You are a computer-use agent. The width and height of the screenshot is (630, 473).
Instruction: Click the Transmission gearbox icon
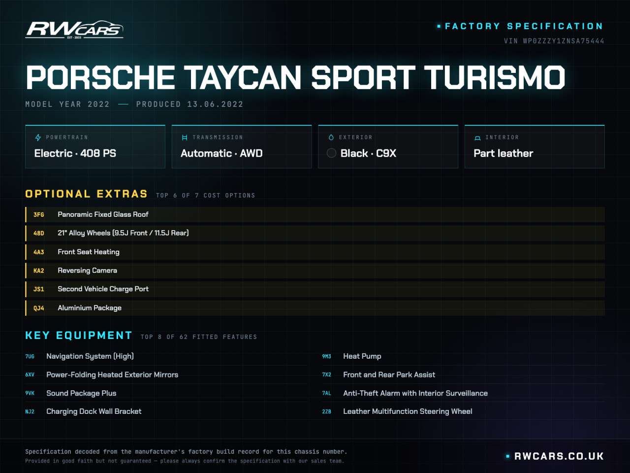185,137
